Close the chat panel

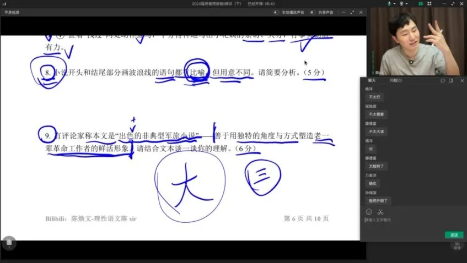click(x=462, y=80)
